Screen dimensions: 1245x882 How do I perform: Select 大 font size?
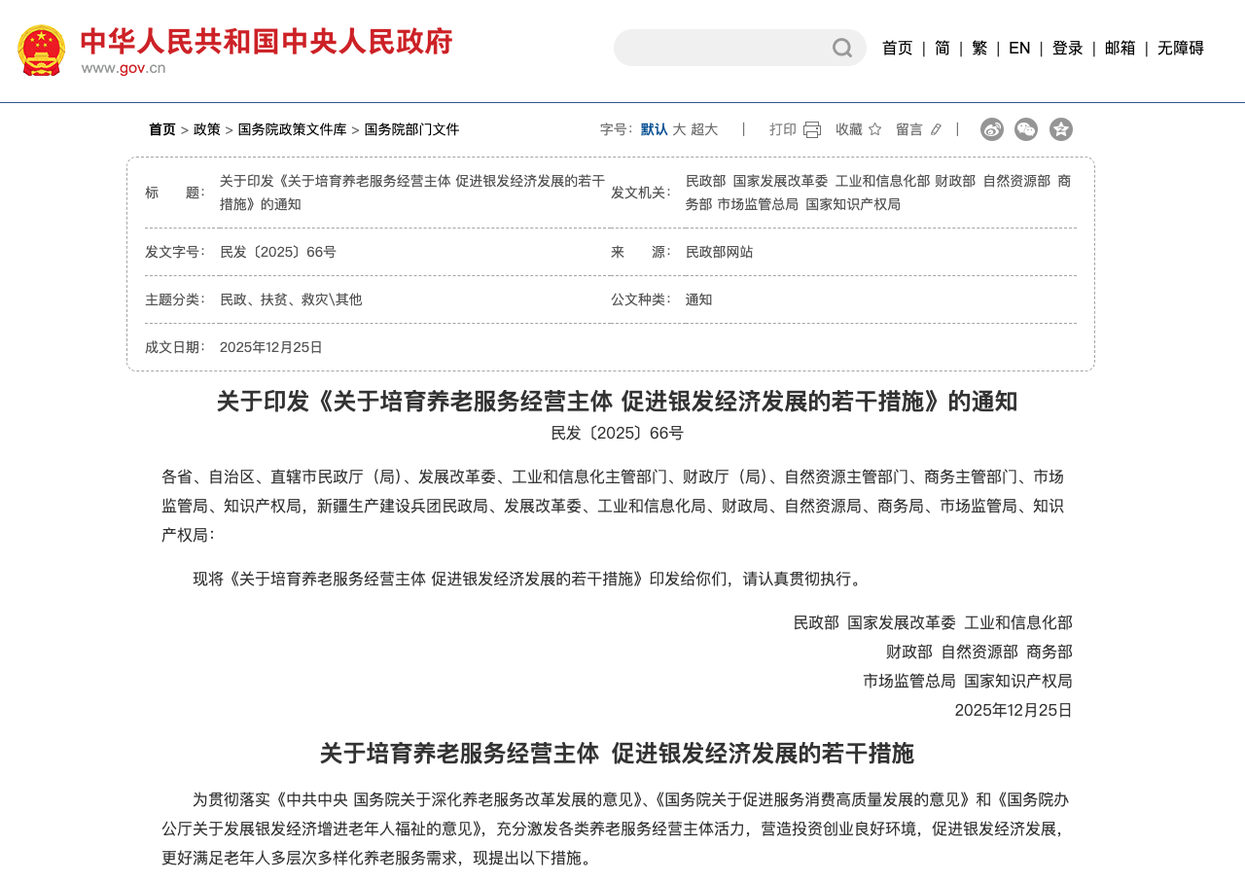(679, 129)
